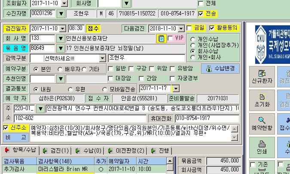
Task: Click the 초기화 reset icon button
Action: coord(262,100)
